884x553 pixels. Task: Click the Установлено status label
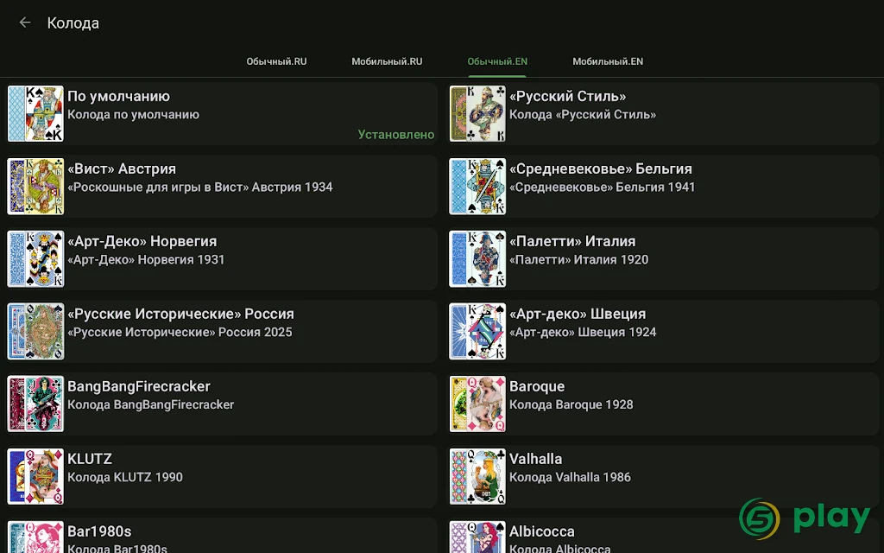(x=395, y=134)
